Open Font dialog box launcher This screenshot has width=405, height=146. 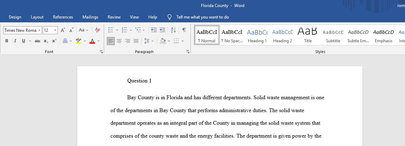(x=101, y=52)
